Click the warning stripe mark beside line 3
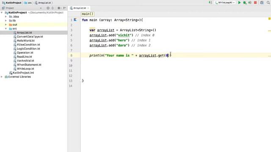Screen dimensions: 271x152 (x=269, y=31)
